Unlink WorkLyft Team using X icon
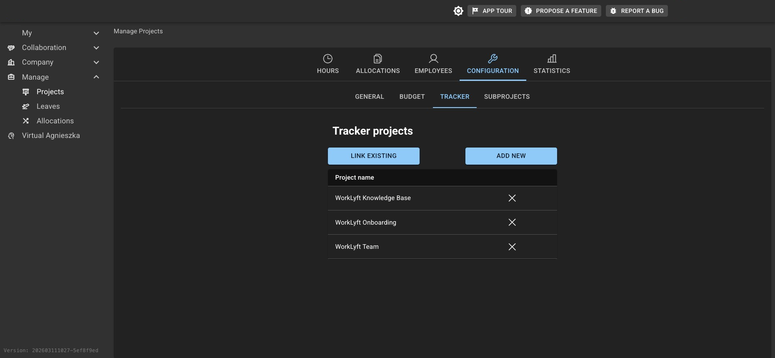This screenshot has width=775, height=358. (x=512, y=247)
